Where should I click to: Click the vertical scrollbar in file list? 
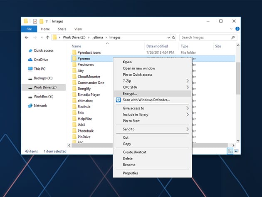[237, 78]
